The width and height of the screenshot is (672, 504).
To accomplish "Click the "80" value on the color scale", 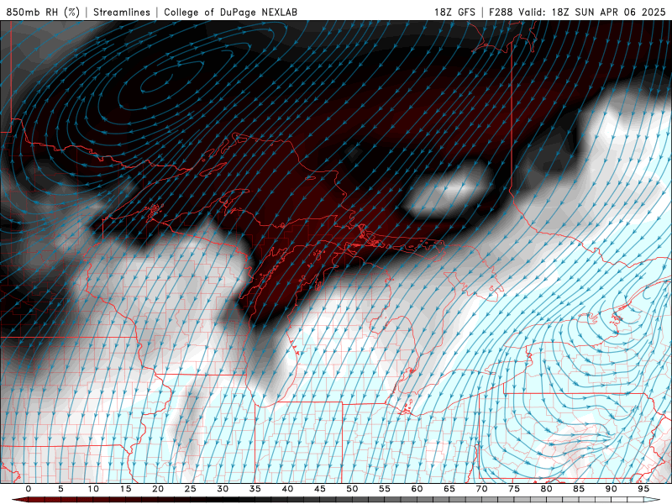I will pyautogui.click(x=547, y=489).
